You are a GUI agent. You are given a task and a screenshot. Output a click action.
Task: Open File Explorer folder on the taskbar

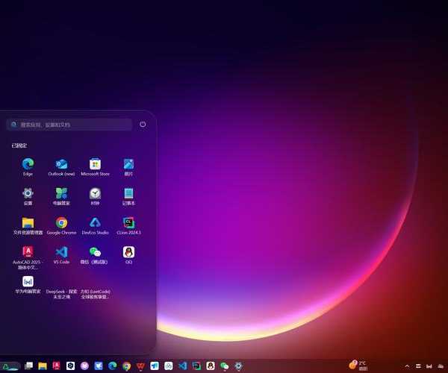(43, 366)
